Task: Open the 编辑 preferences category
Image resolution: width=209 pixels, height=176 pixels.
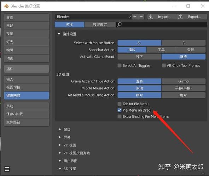Action: [27, 50]
